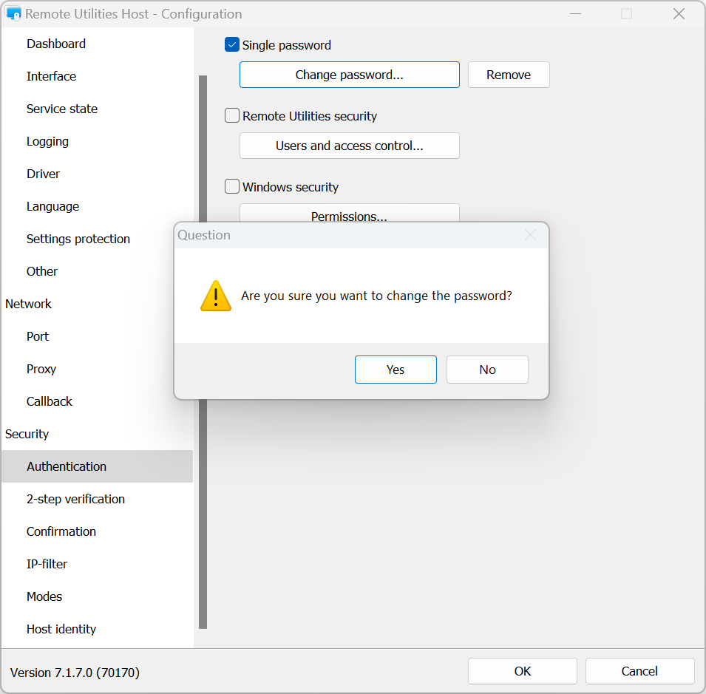
Task: Enable Remote Utilities security checkbox
Action: coord(232,116)
